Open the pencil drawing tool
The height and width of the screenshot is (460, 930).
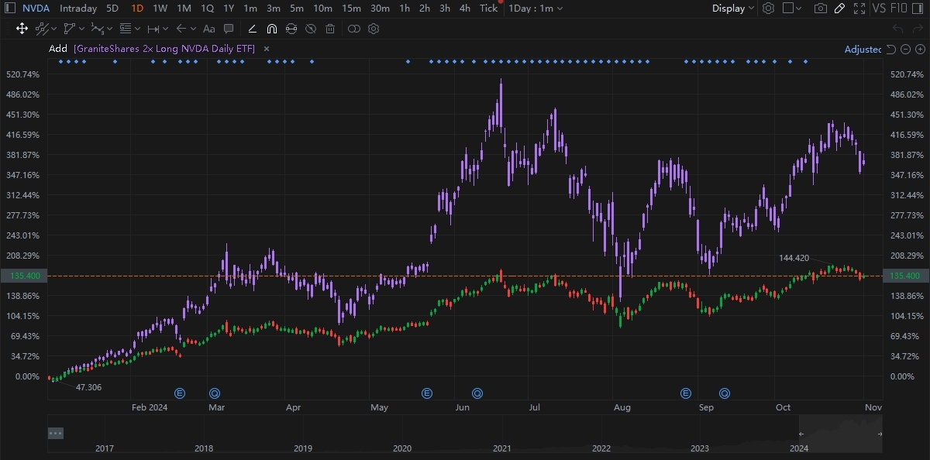coord(839,9)
